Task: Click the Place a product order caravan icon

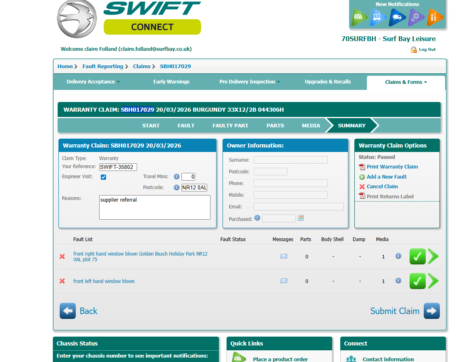Action: tap(239, 358)
